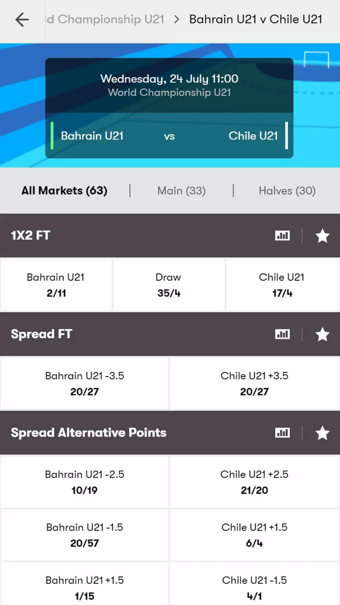Star the Spread Alternative Points market
340x605 pixels.
pyautogui.click(x=322, y=433)
